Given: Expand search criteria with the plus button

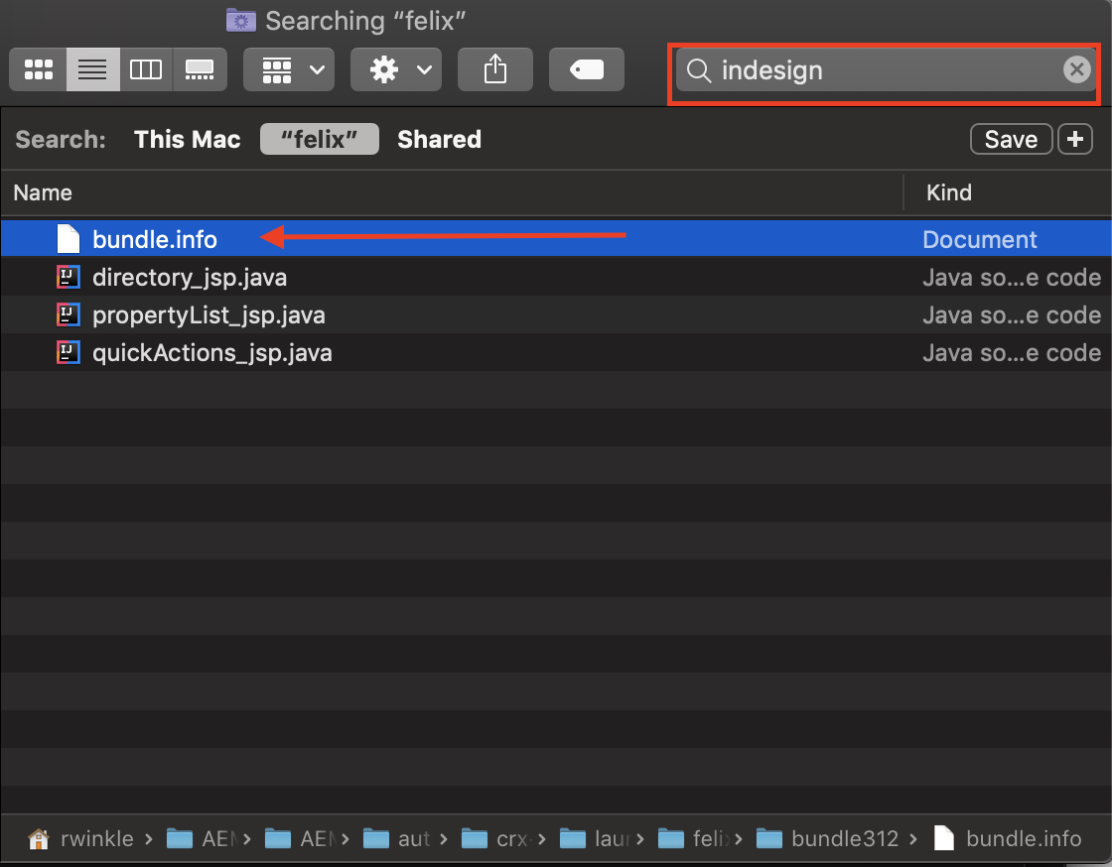Looking at the screenshot, I should [x=1075, y=139].
